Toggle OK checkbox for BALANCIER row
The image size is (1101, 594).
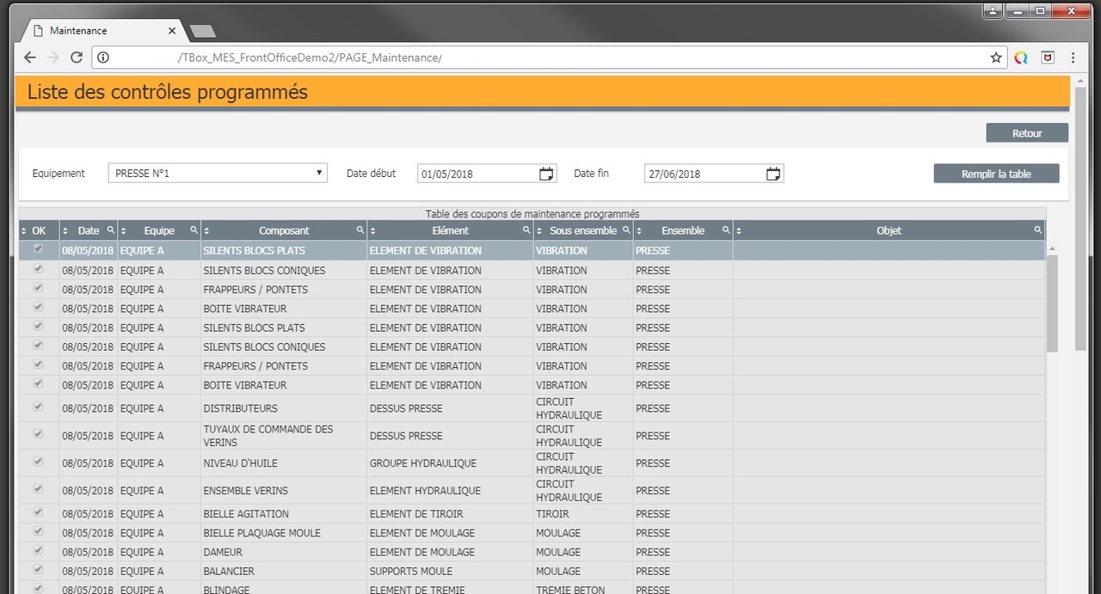pos(38,569)
